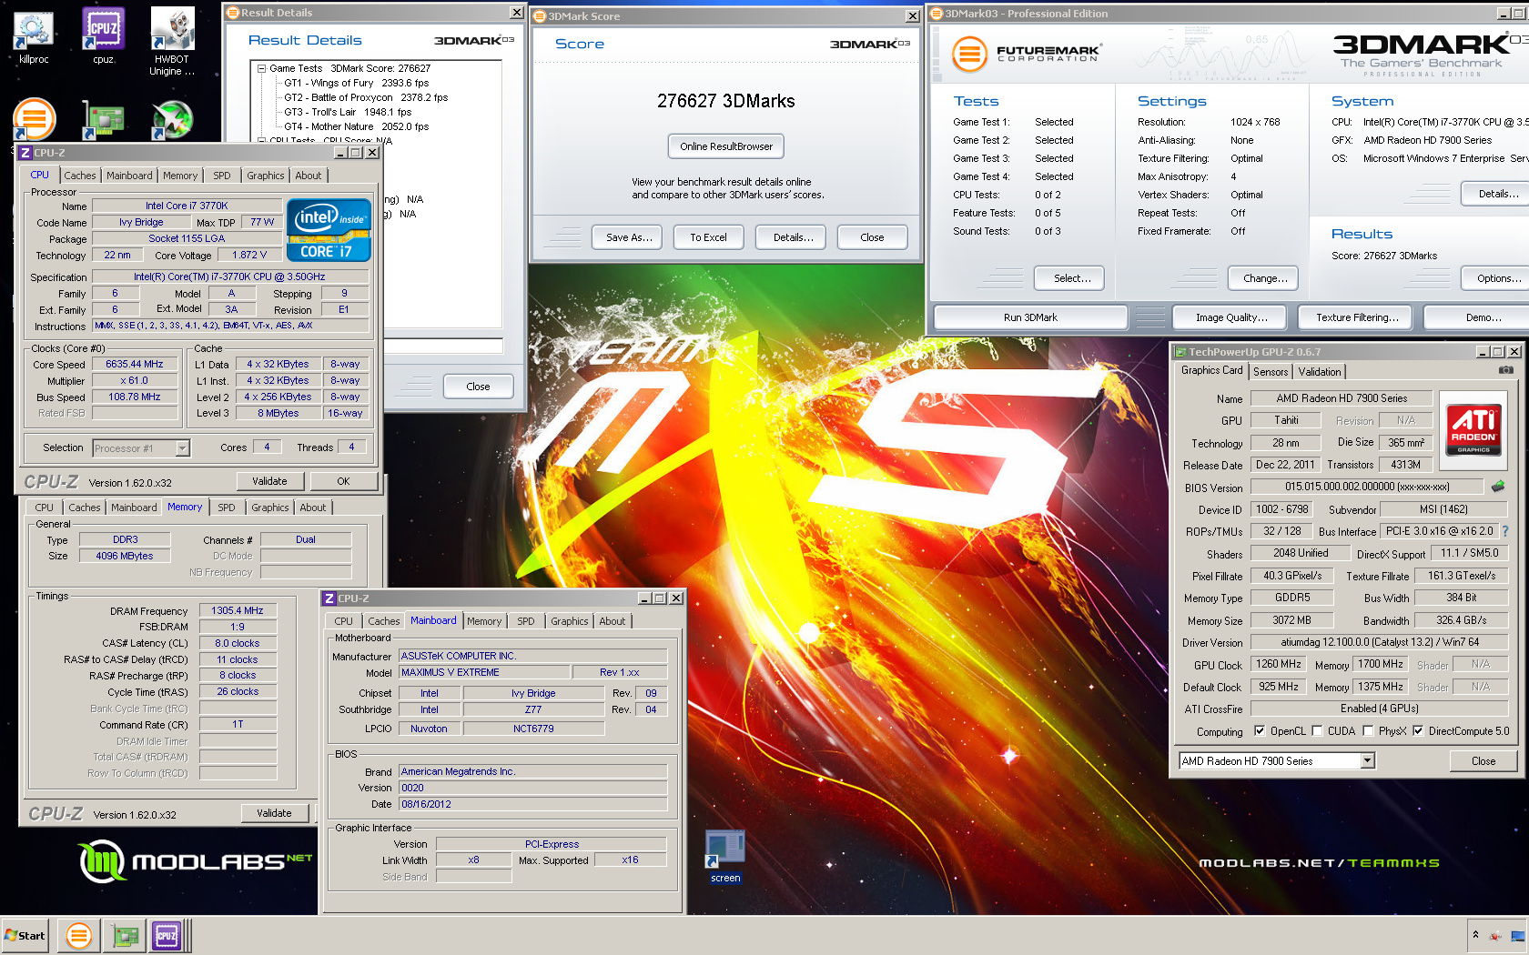Click Details... in the 3DMark Score window
The width and height of the screenshot is (1529, 955).
793,237
